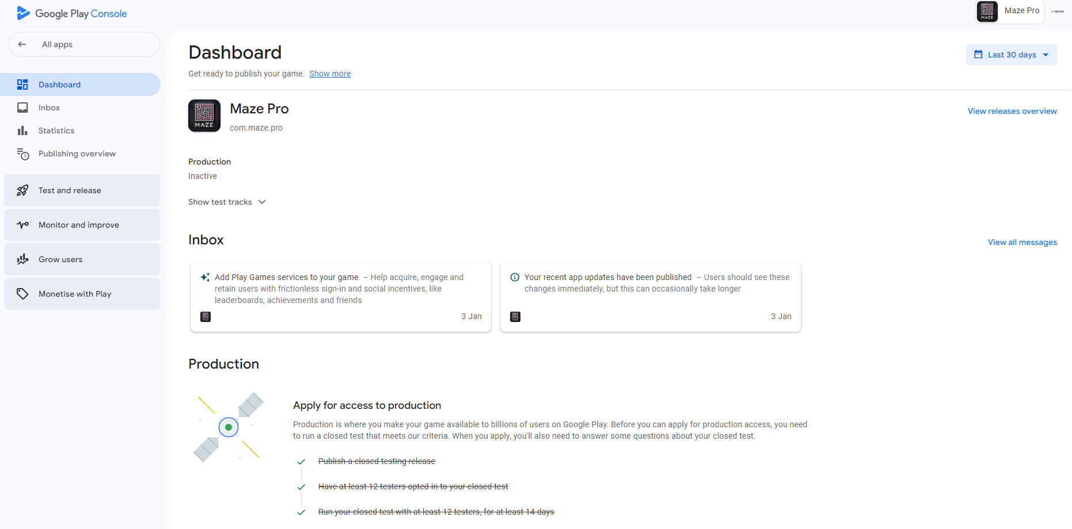Viewport: 1072px width, 529px height.
Task: Click the Maze Pro app icon in header
Action: click(x=987, y=11)
